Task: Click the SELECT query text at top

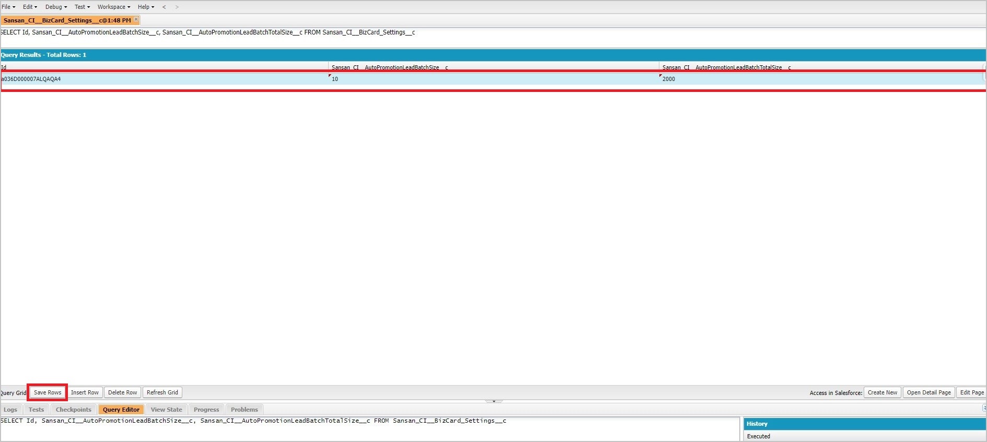Action: (x=208, y=32)
